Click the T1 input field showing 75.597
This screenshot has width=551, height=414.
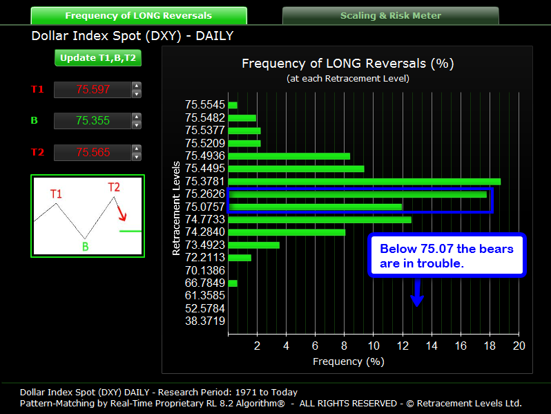tap(93, 89)
